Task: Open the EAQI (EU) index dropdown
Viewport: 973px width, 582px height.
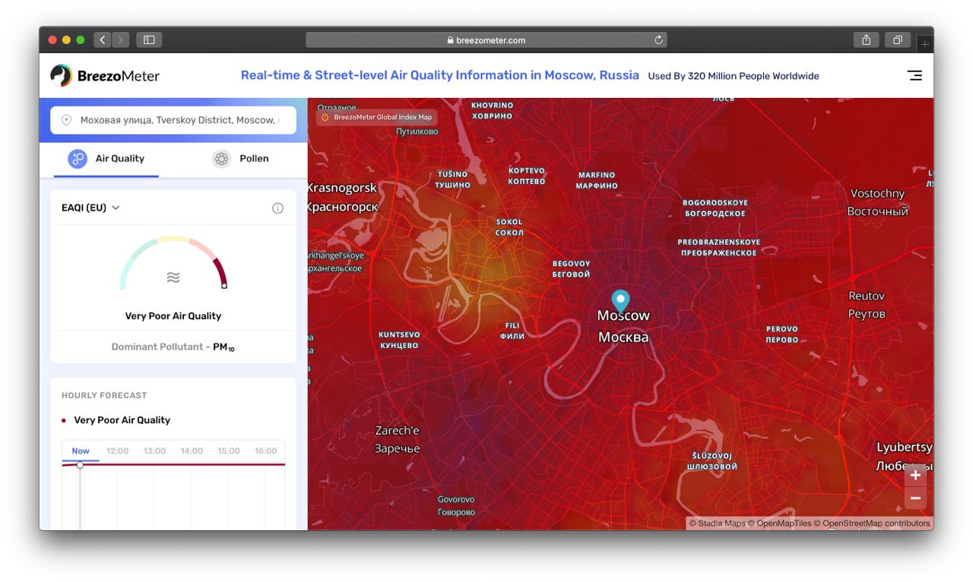Action: click(x=90, y=207)
